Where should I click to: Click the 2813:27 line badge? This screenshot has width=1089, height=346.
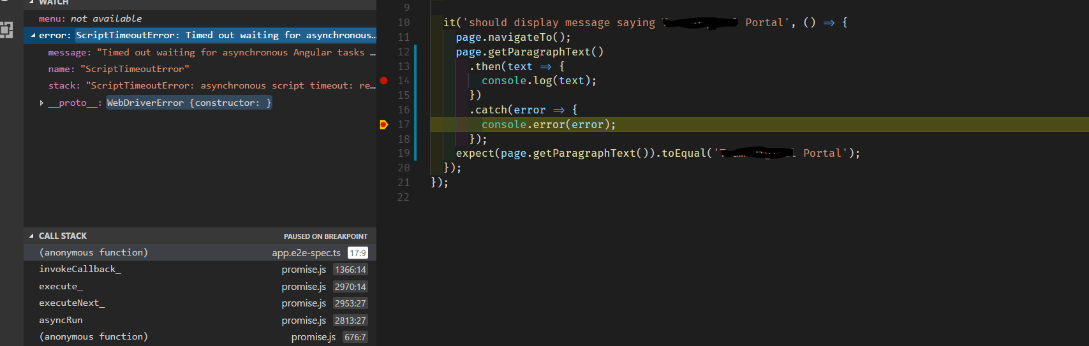coord(350,321)
